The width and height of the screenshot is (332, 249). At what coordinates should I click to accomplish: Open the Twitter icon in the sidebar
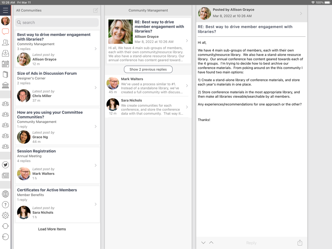[5, 165]
